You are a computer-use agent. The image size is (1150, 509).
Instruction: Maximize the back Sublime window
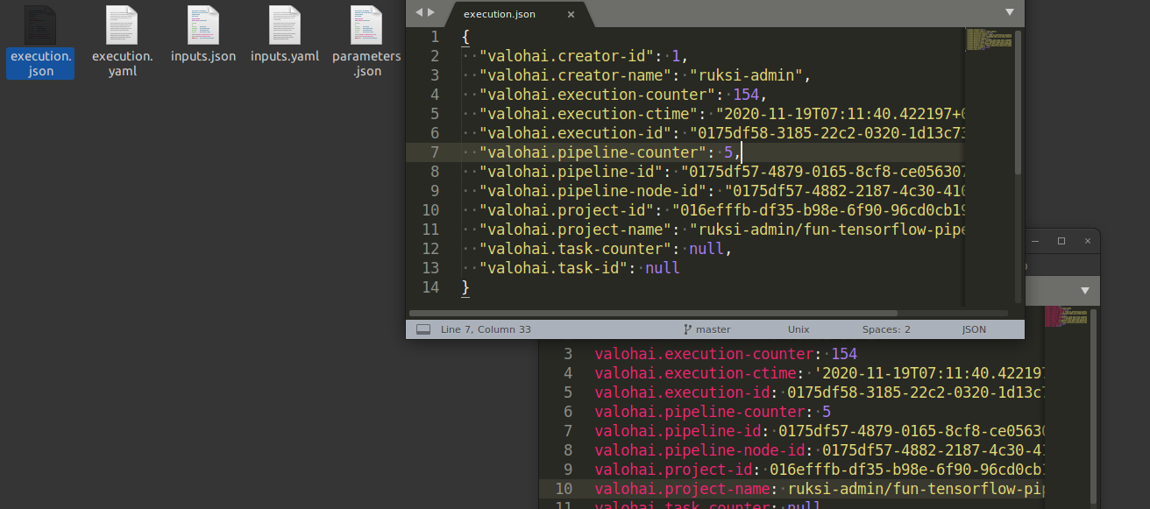1061,241
